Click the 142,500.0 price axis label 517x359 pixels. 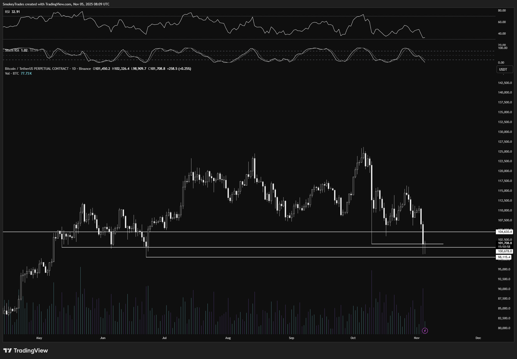505,83
